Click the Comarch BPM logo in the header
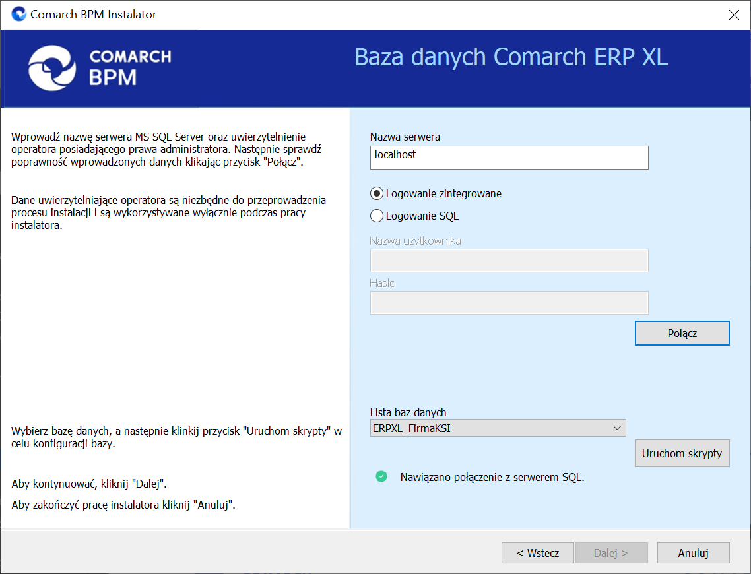This screenshot has width=751, height=574. (100, 67)
